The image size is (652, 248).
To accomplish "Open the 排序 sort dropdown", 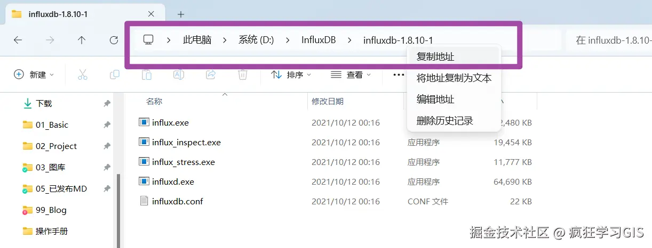I will pyautogui.click(x=291, y=75).
